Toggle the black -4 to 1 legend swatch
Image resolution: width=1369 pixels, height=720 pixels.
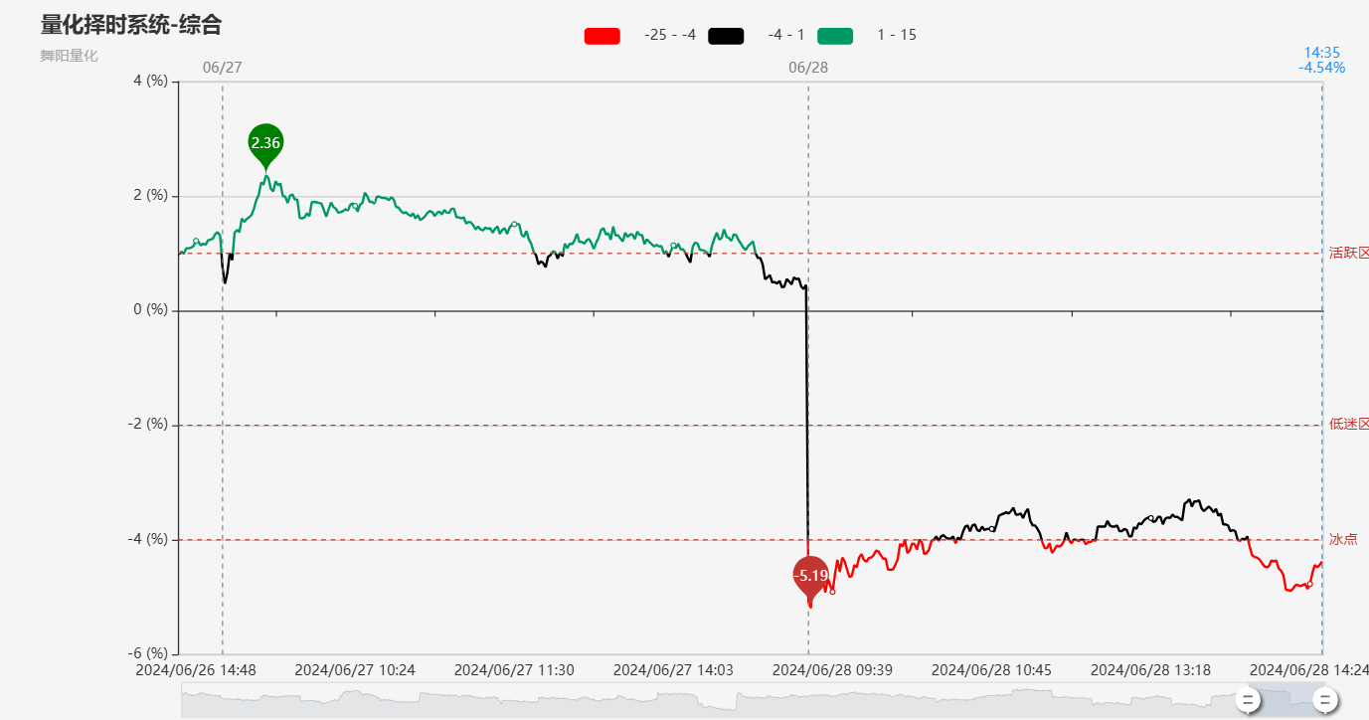coord(726,36)
